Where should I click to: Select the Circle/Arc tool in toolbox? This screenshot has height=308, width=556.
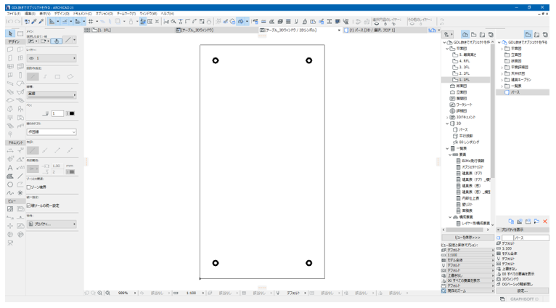10,185
